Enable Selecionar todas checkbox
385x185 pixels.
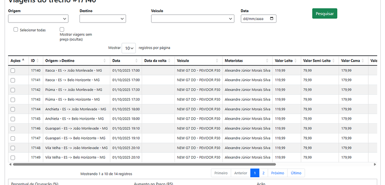[x=16, y=29]
